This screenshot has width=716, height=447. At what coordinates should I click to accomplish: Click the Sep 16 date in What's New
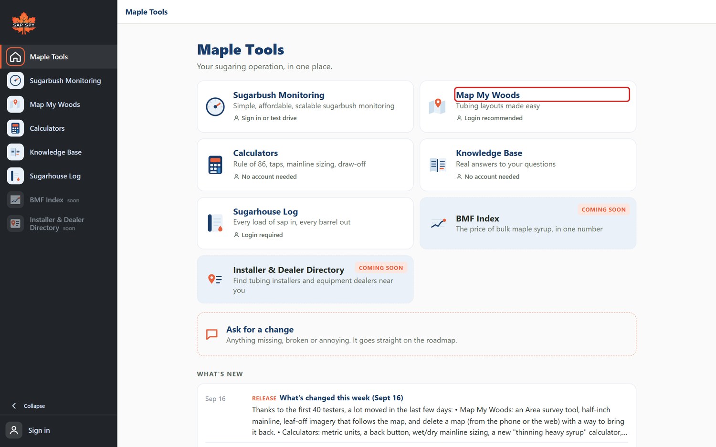(x=215, y=399)
